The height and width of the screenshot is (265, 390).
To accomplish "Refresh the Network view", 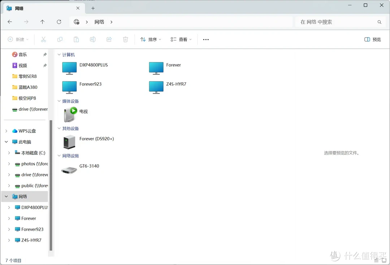I will [59, 22].
